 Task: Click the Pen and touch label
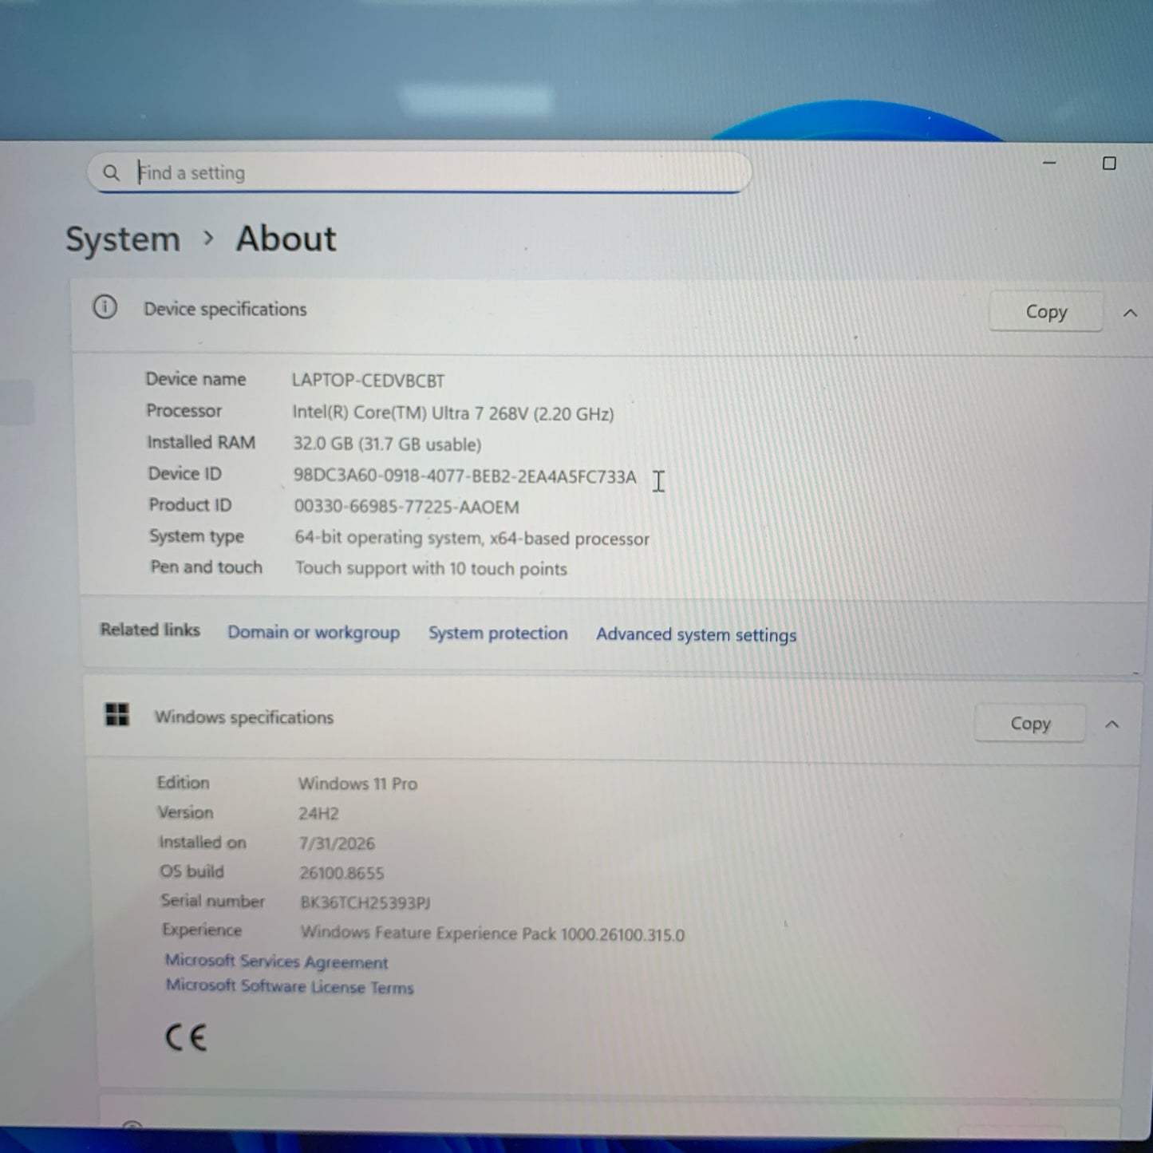[206, 567]
